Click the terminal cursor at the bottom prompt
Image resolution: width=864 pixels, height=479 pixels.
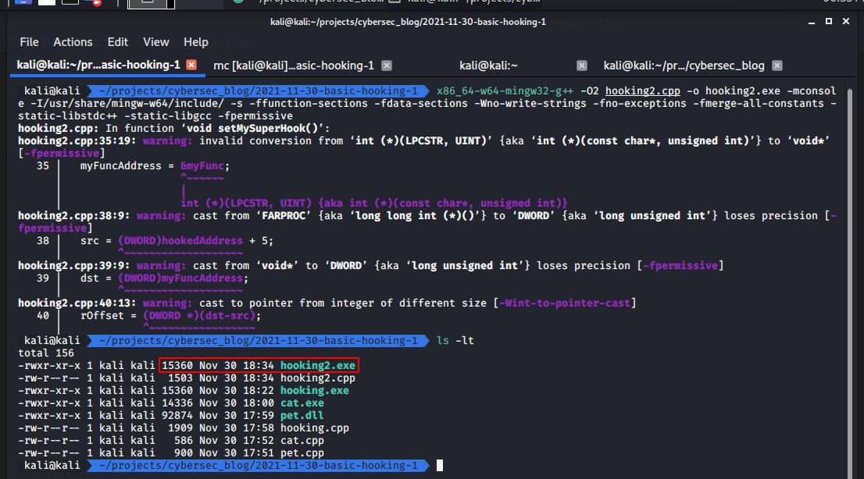pos(439,465)
